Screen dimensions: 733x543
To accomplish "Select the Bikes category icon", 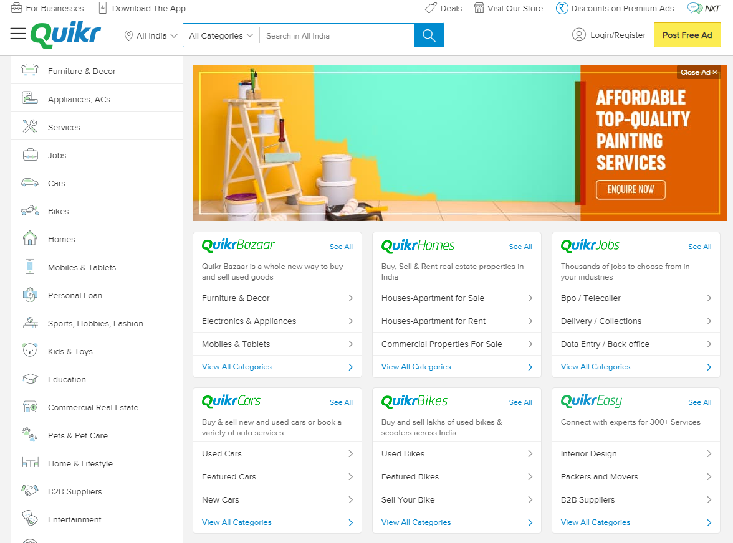I will coord(30,210).
